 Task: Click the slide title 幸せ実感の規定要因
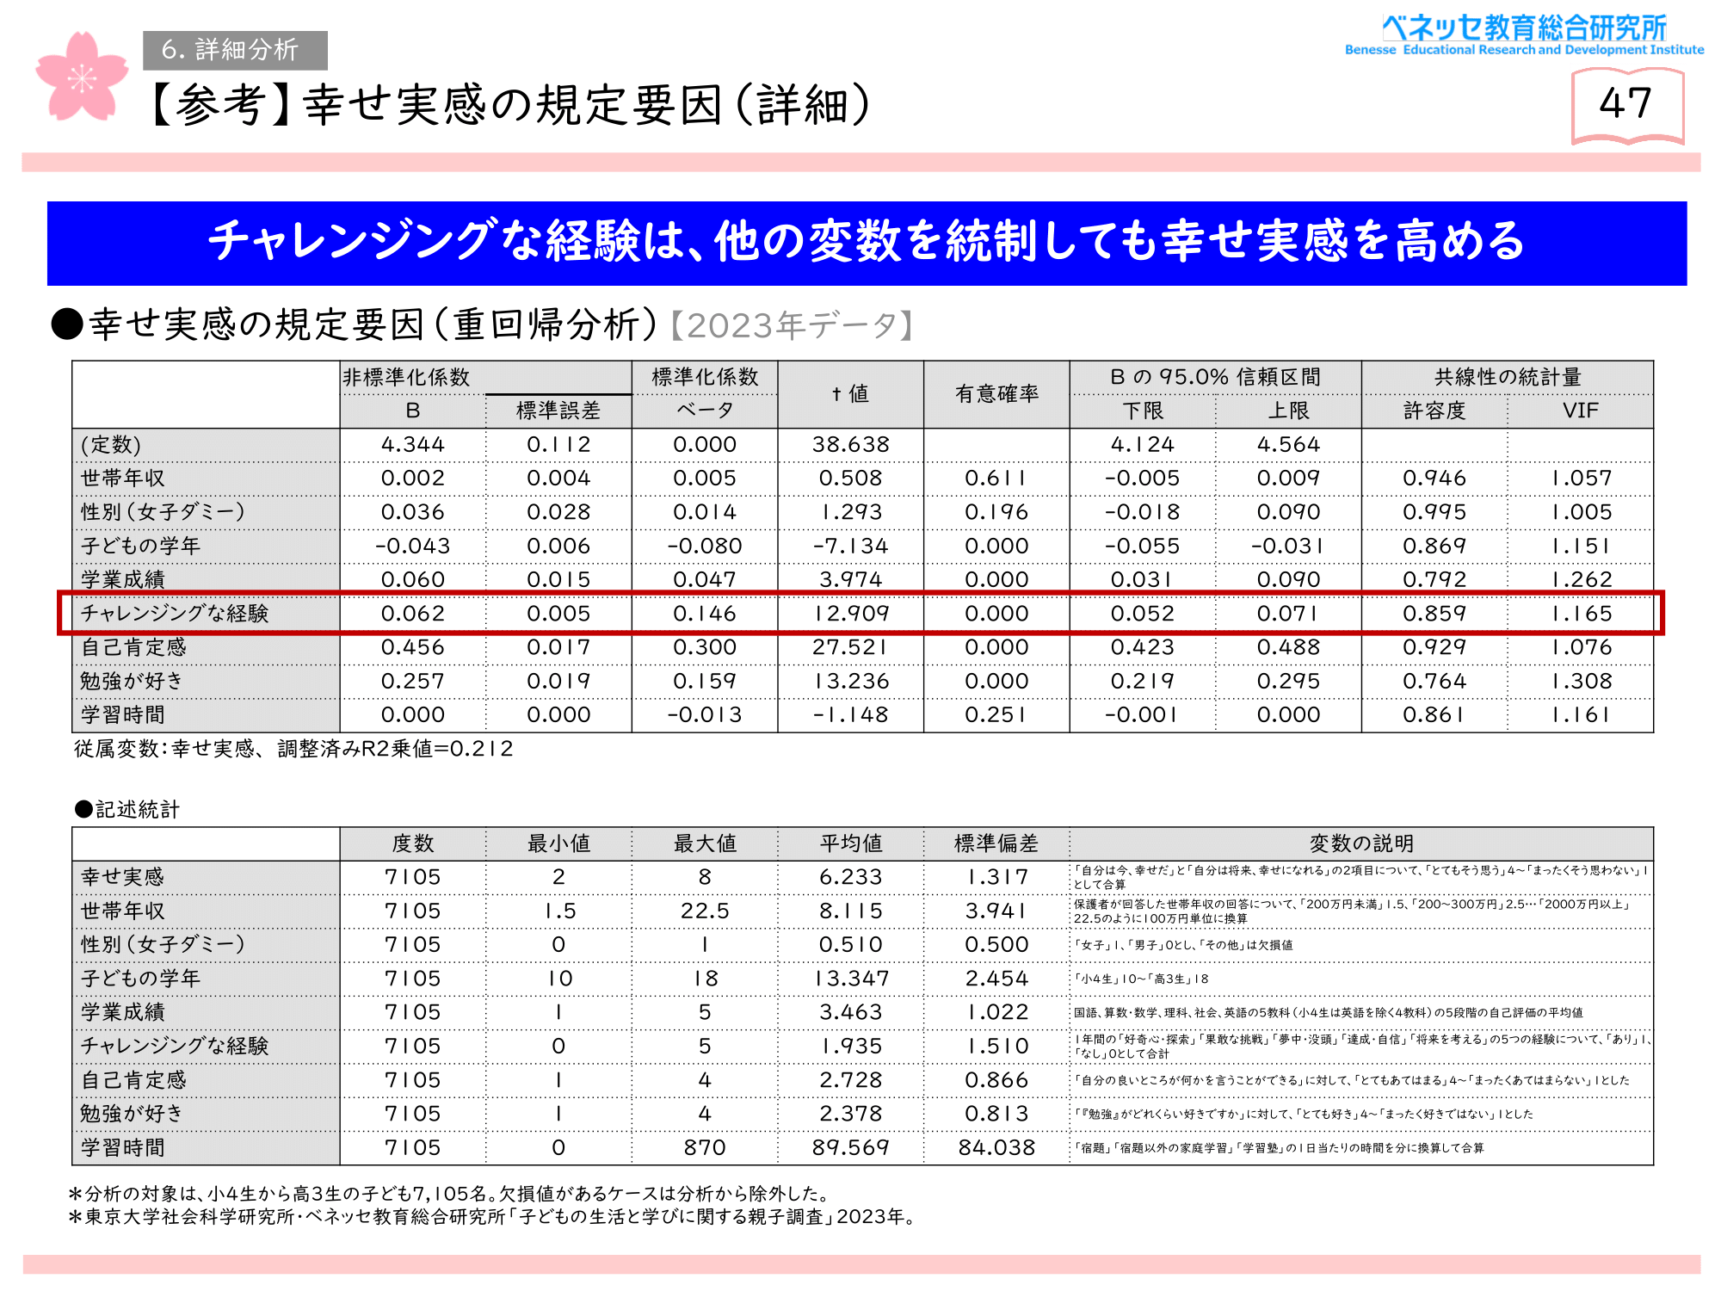(509, 105)
